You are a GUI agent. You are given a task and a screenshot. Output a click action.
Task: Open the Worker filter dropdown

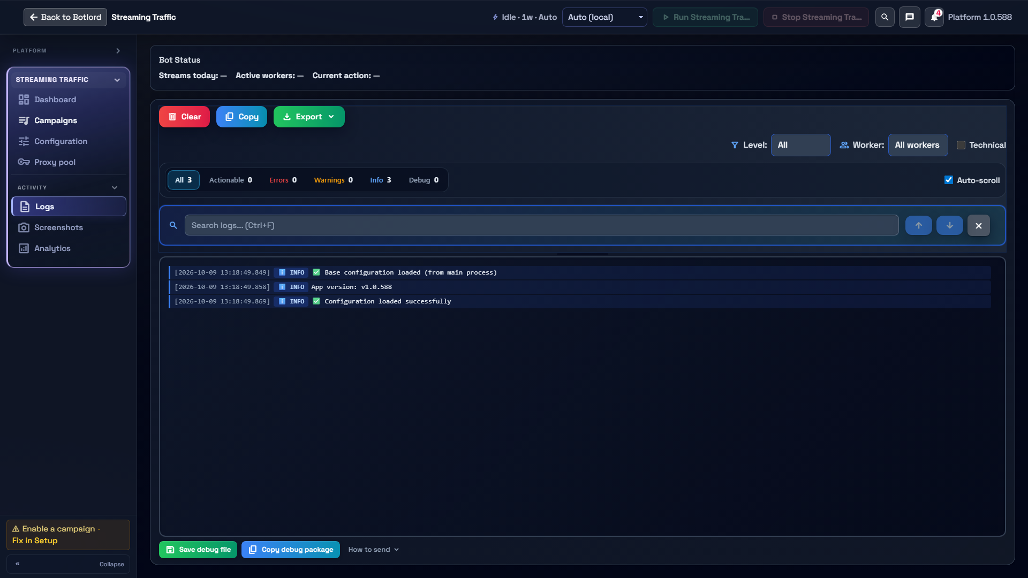pos(918,145)
